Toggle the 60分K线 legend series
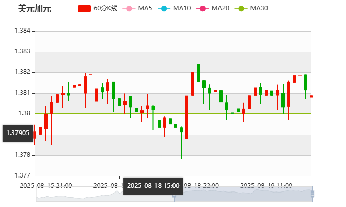 [x=98, y=8]
